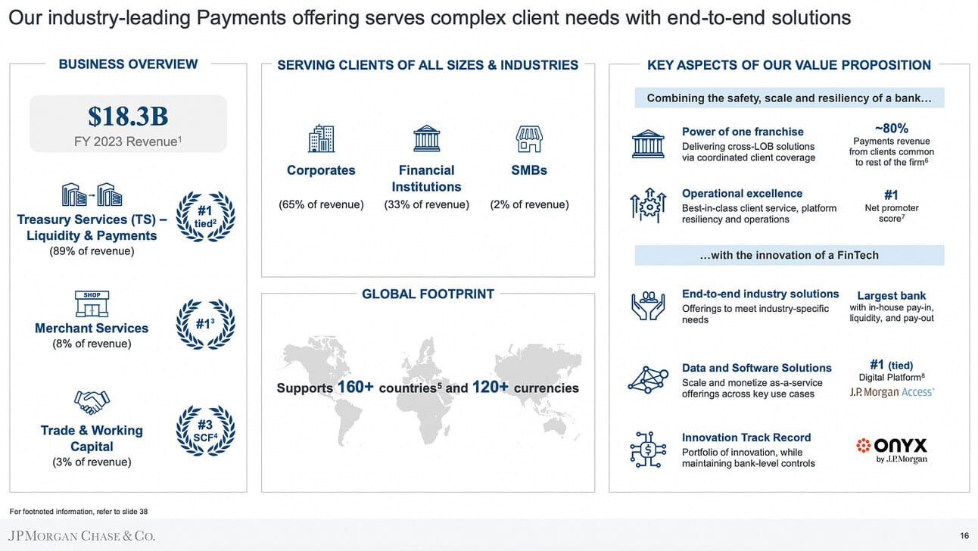Select the 'Operational excellence' heading
The image size is (978, 551).
click(742, 194)
